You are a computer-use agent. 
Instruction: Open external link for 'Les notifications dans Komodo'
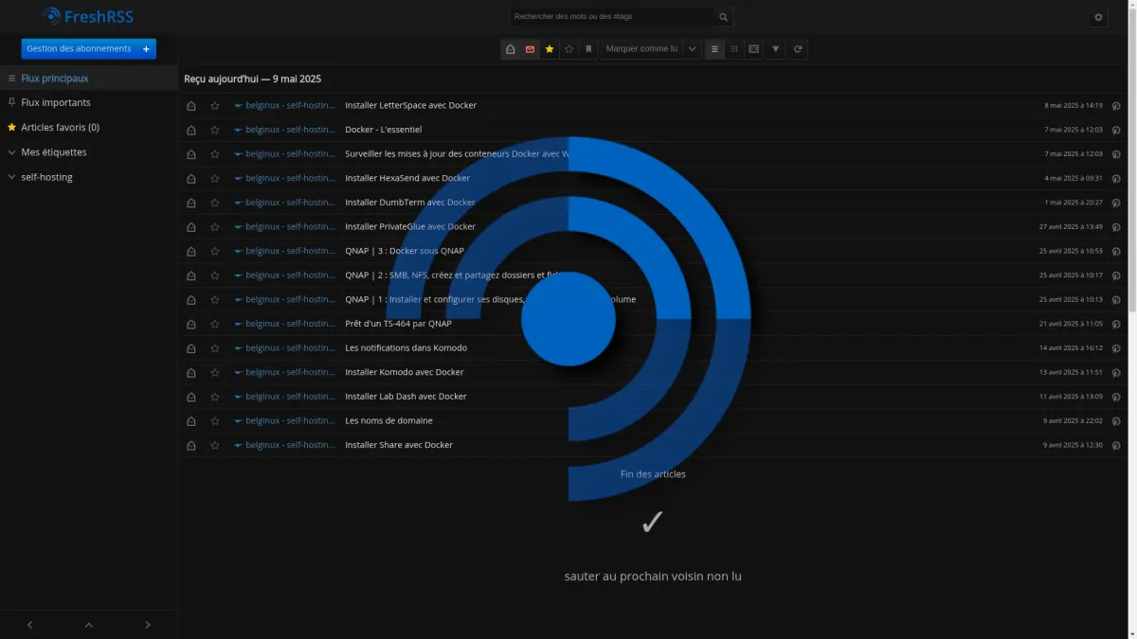coord(1116,348)
